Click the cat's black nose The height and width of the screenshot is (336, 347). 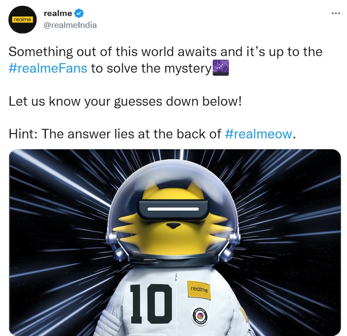(173, 226)
